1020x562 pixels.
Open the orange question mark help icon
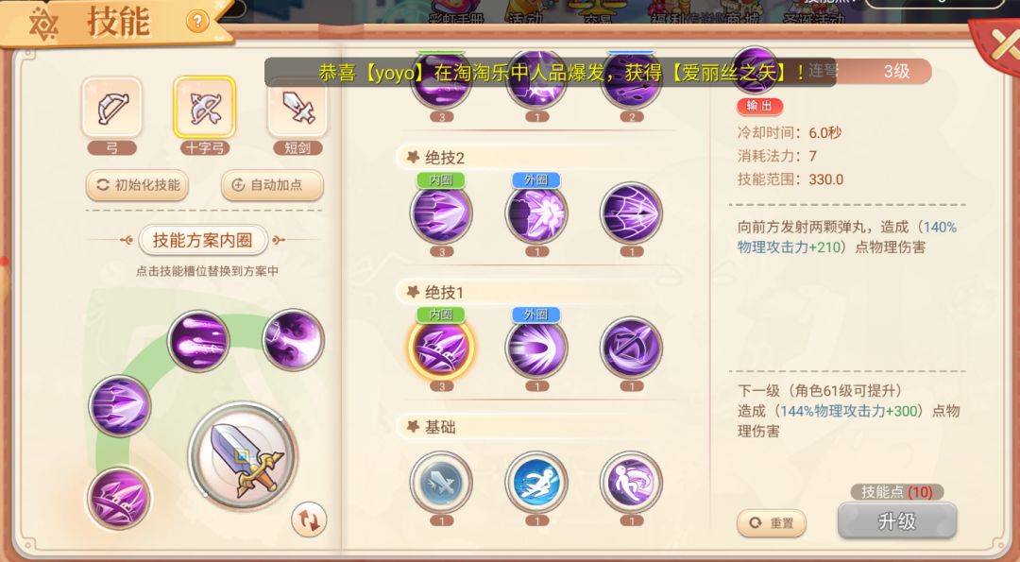tap(197, 22)
